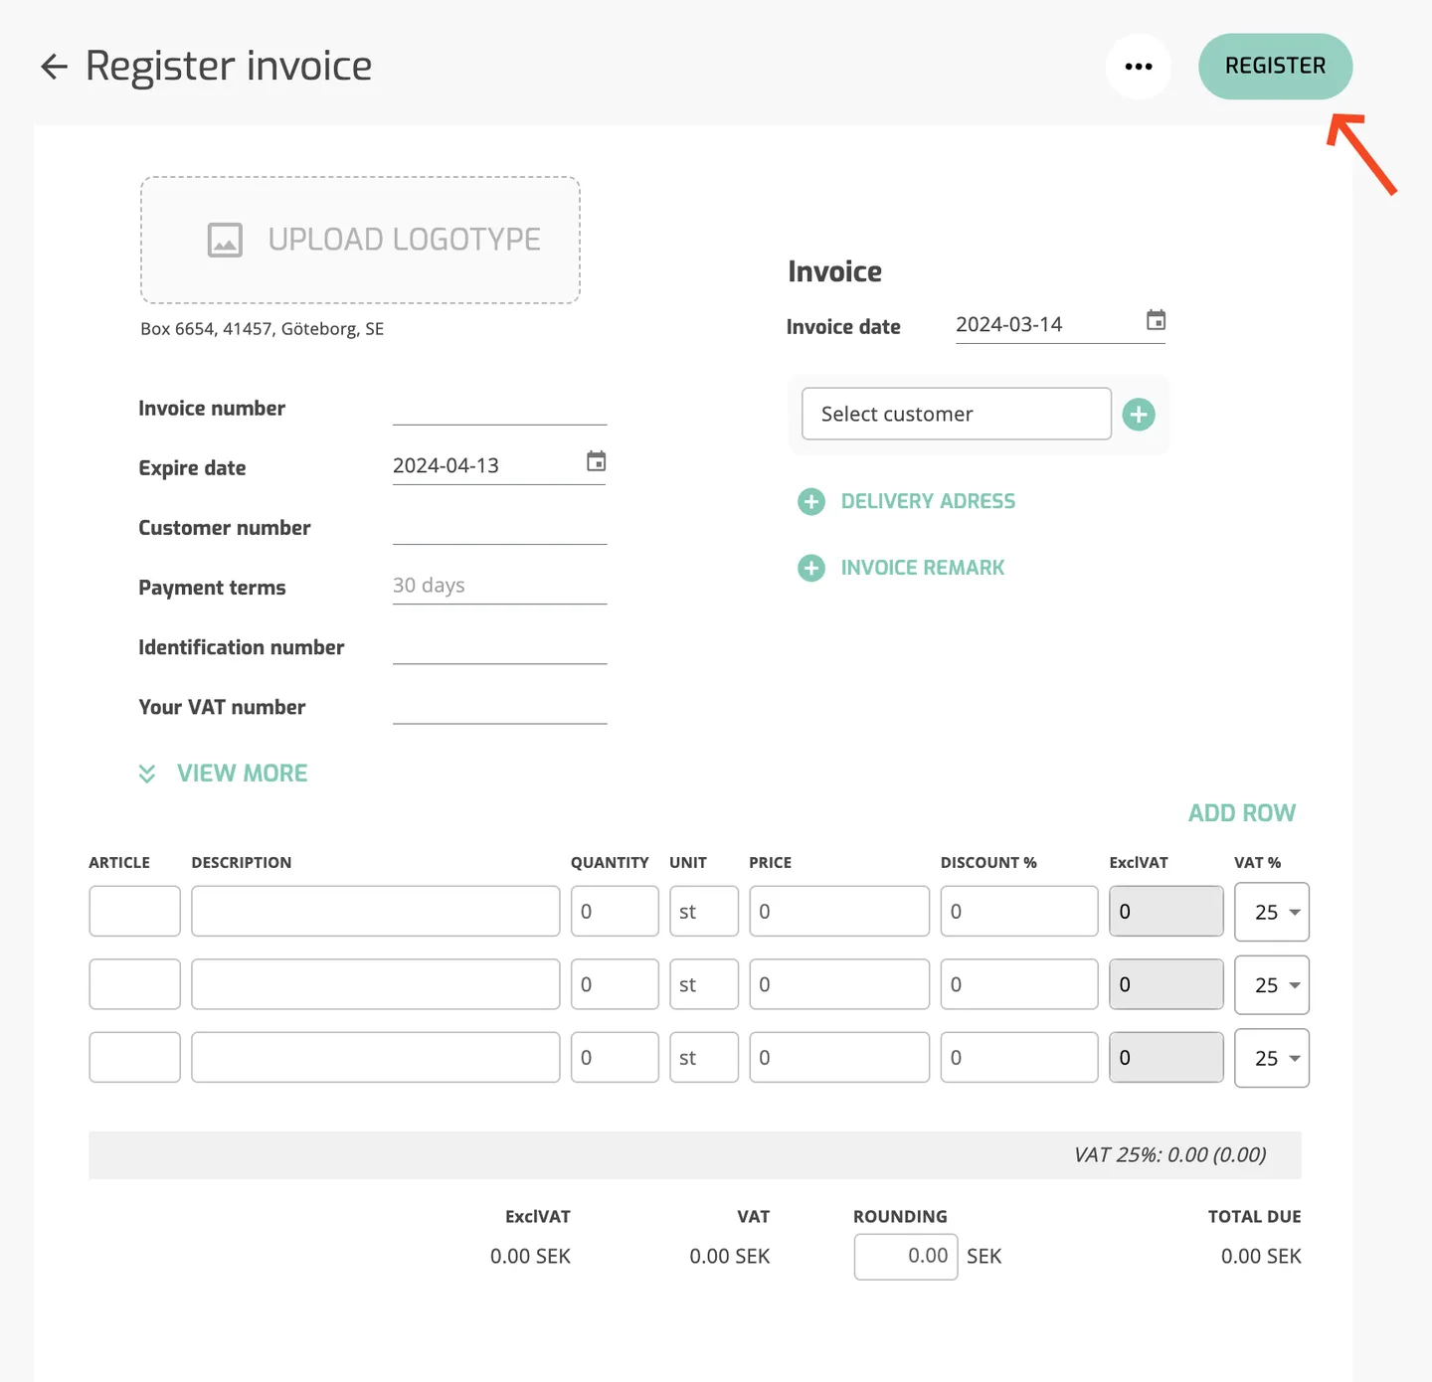Click ADD ROW link

pos(1242,813)
